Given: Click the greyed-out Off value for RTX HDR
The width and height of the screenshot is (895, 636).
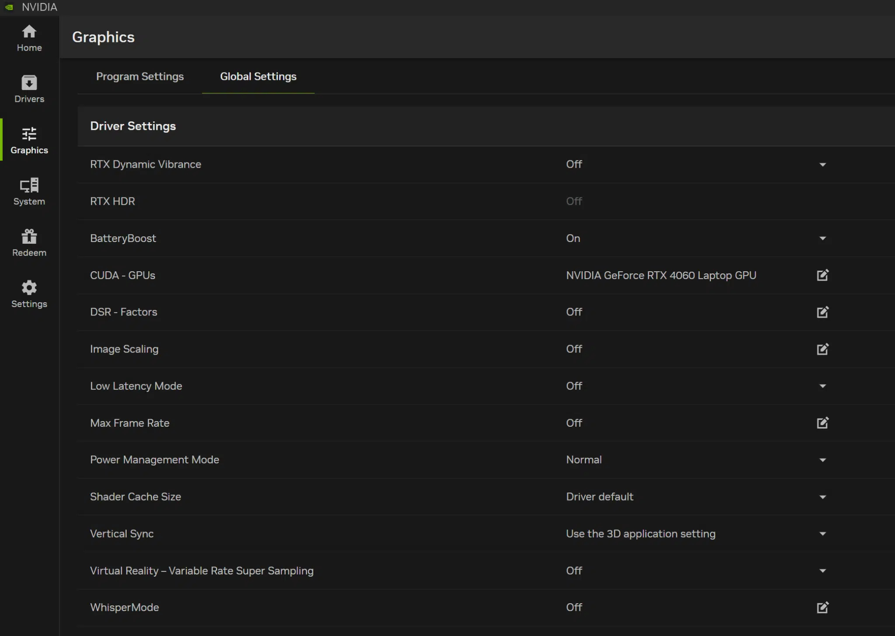Looking at the screenshot, I should click(574, 201).
